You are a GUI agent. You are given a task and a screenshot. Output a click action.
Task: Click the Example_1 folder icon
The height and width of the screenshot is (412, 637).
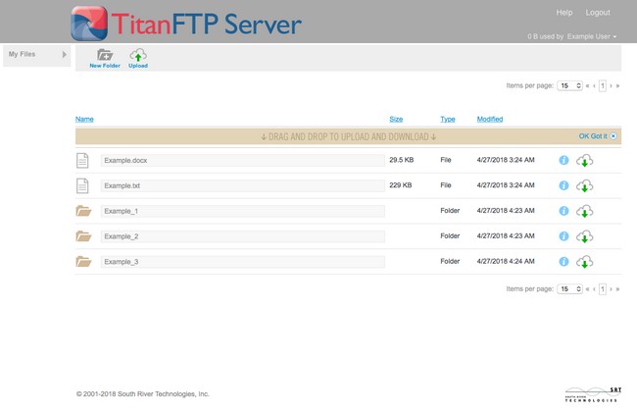click(83, 211)
